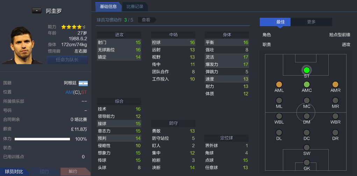Click the DM position circle
Image resolution: width=357 pixels, height=176 pixels.
pos(307,116)
